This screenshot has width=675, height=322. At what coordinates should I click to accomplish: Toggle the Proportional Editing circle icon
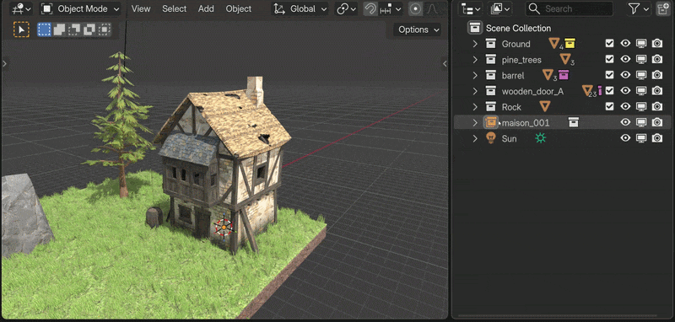pyautogui.click(x=415, y=8)
